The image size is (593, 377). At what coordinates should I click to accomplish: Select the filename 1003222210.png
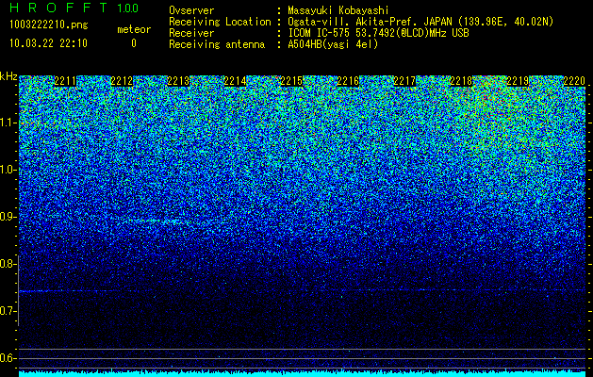click(49, 25)
